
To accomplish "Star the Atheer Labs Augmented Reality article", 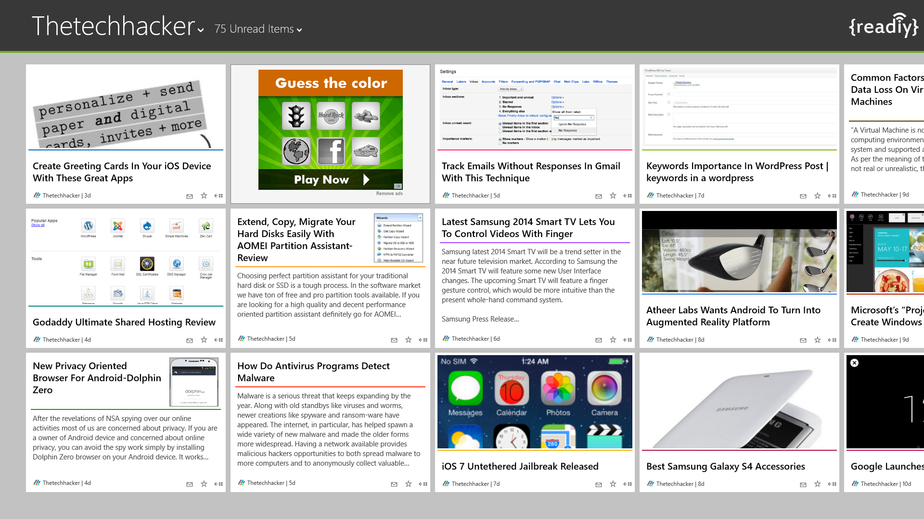I will click(x=818, y=340).
